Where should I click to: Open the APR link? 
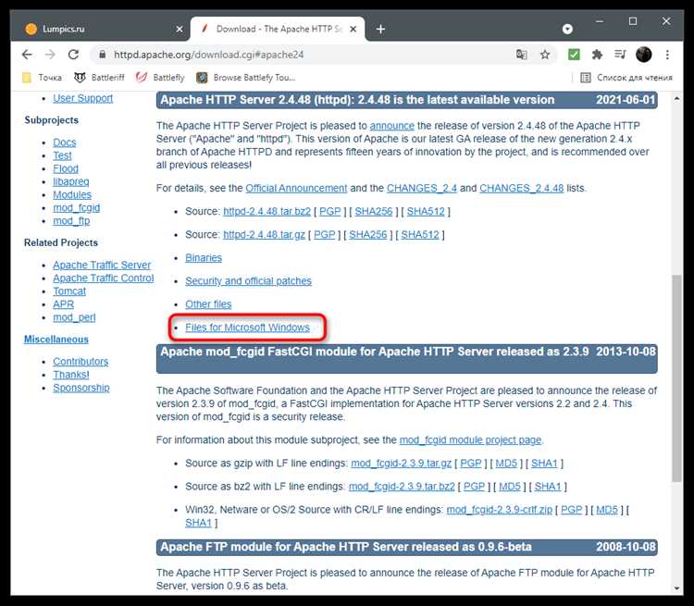(x=63, y=304)
